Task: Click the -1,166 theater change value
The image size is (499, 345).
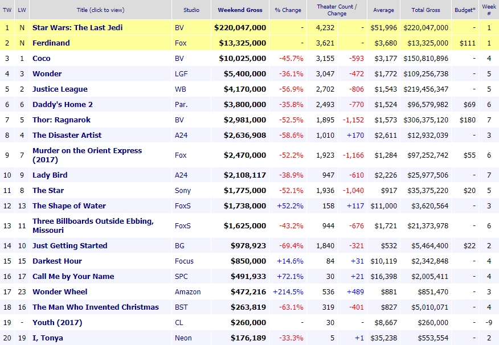Action: pos(353,155)
